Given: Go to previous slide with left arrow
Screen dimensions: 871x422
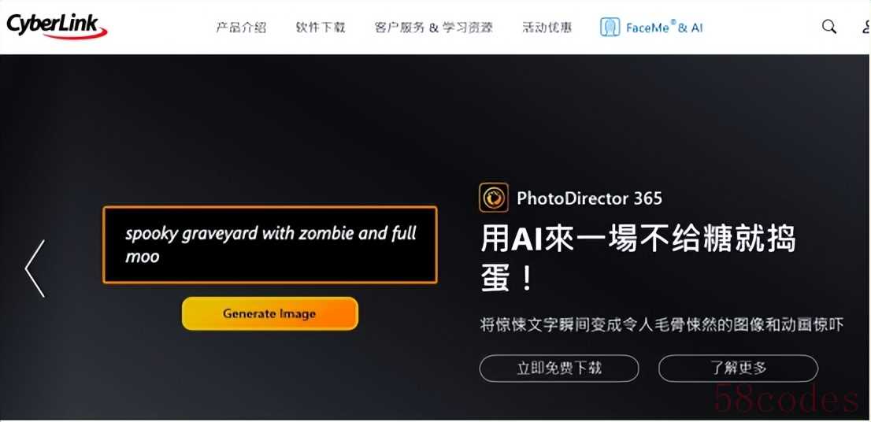Looking at the screenshot, I should 35,268.
